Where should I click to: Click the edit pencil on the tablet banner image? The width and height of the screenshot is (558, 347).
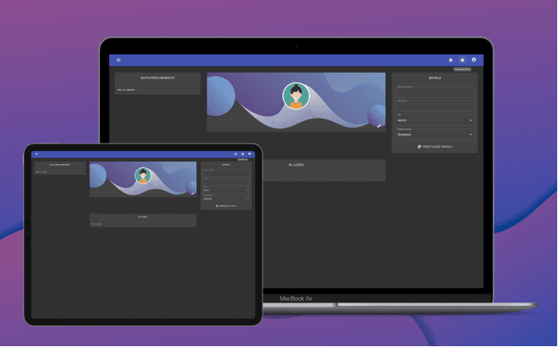click(193, 193)
